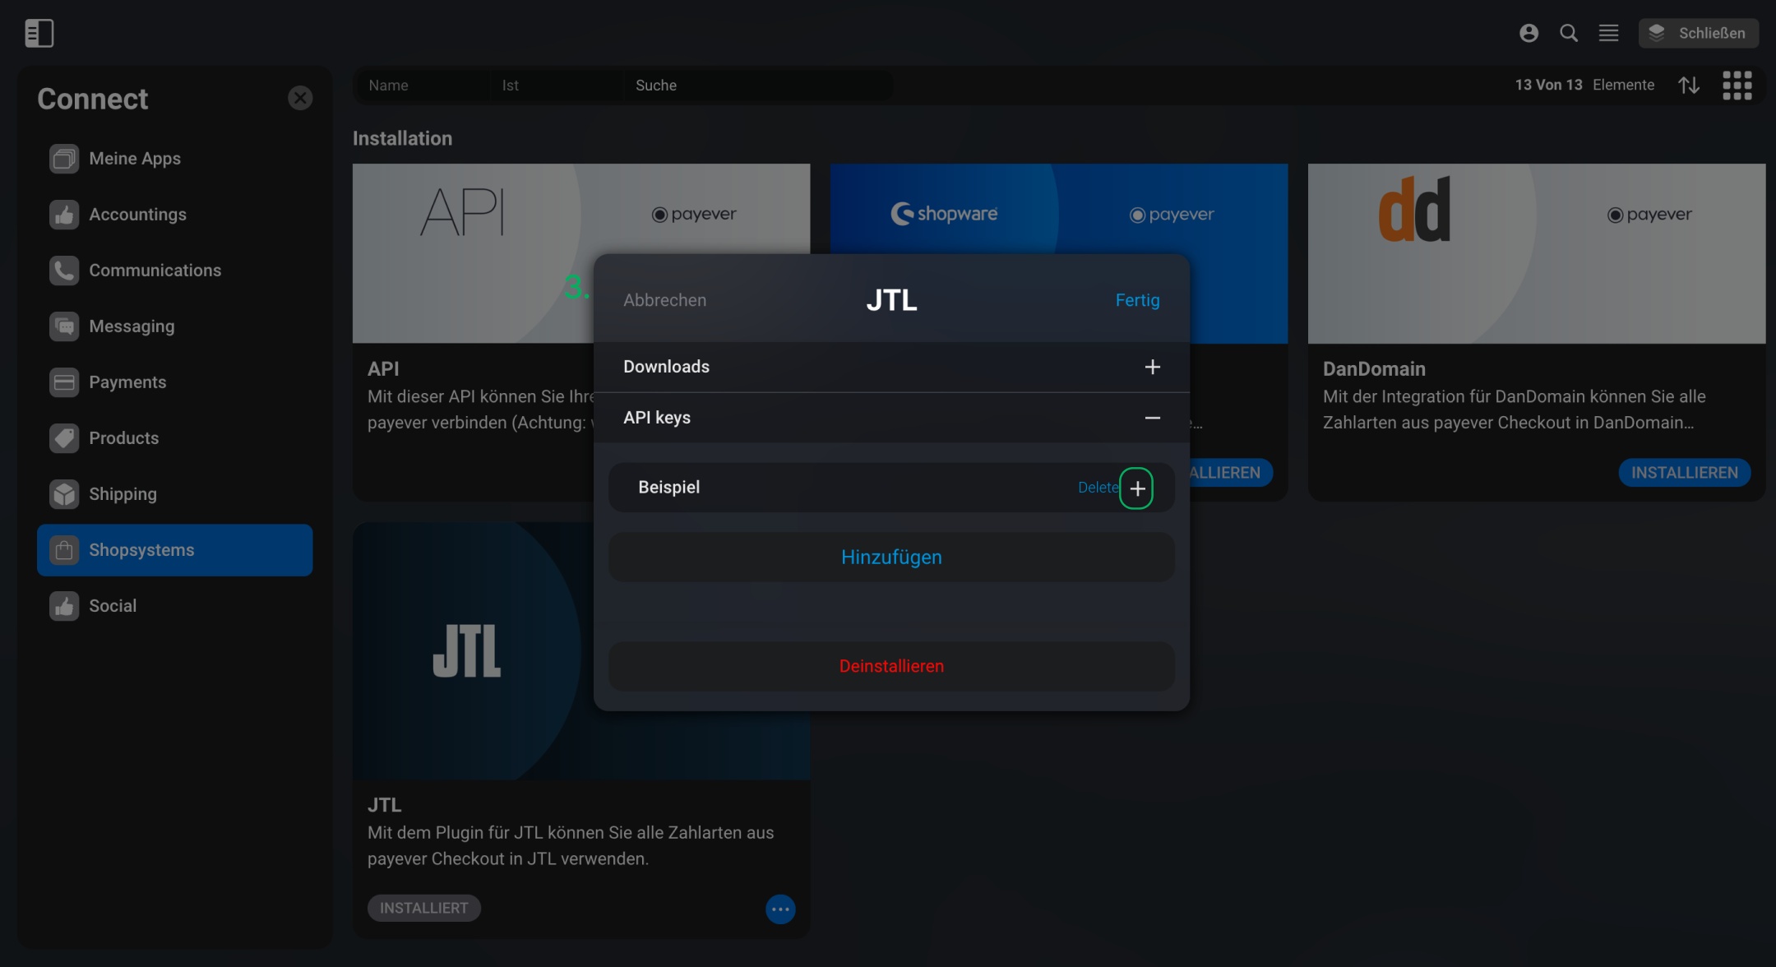This screenshot has height=967, width=1776.
Task: Open the hamburger menu icon
Action: (x=1608, y=33)
